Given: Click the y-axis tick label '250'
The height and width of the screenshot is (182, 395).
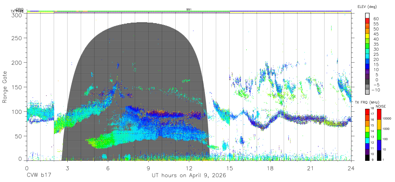Looking at the screenshot, I should click(x=17, y=38).
